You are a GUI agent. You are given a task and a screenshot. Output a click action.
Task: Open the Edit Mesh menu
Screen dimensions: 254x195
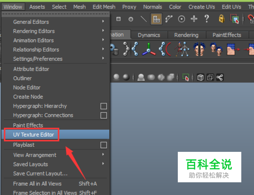104,7
